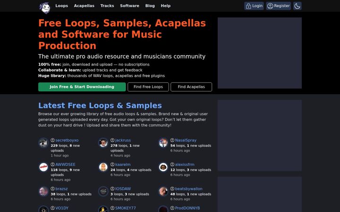The width and height of the screenshot is (340, 212).
Task: Click the profile icon next to NasalSpray
Action: coord(172,140)
